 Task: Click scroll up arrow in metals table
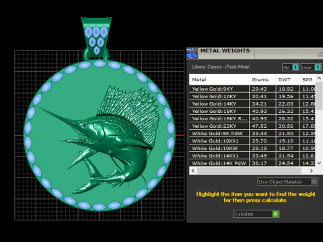click(x=319, y=78)
